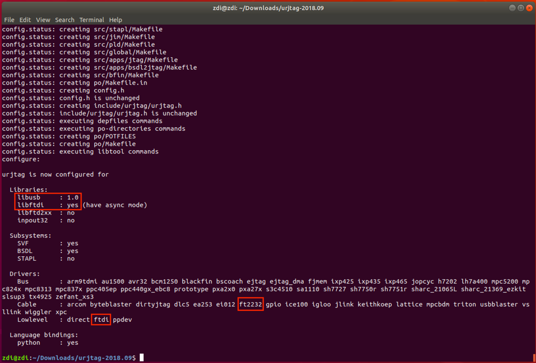Click the 'Language bindings:' heading

[44, 335]
